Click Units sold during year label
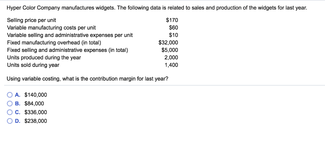 click(x=33, y=65)
